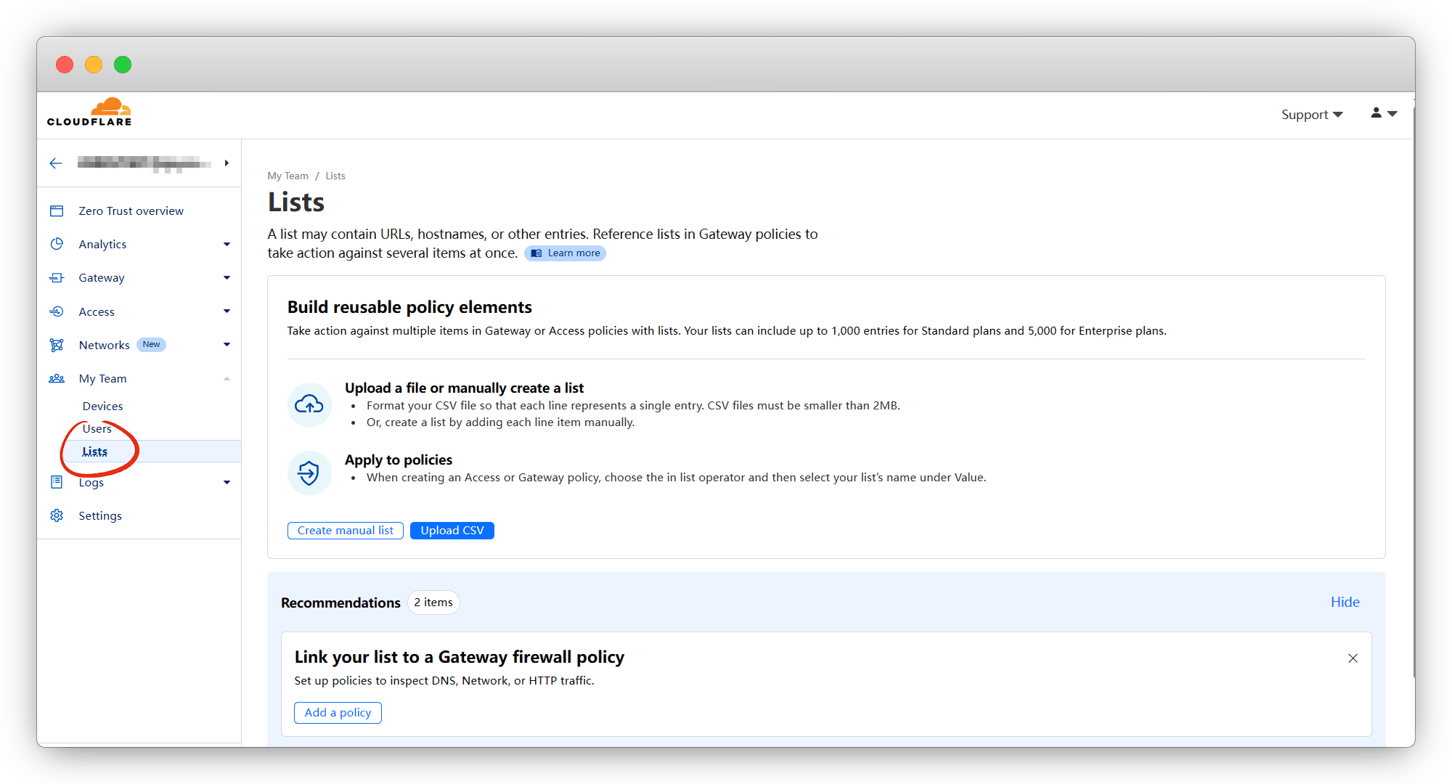This screenshot has width=1452, height=784.
Task: Open the Learn more documentation link
Action: tap(566, 253)
